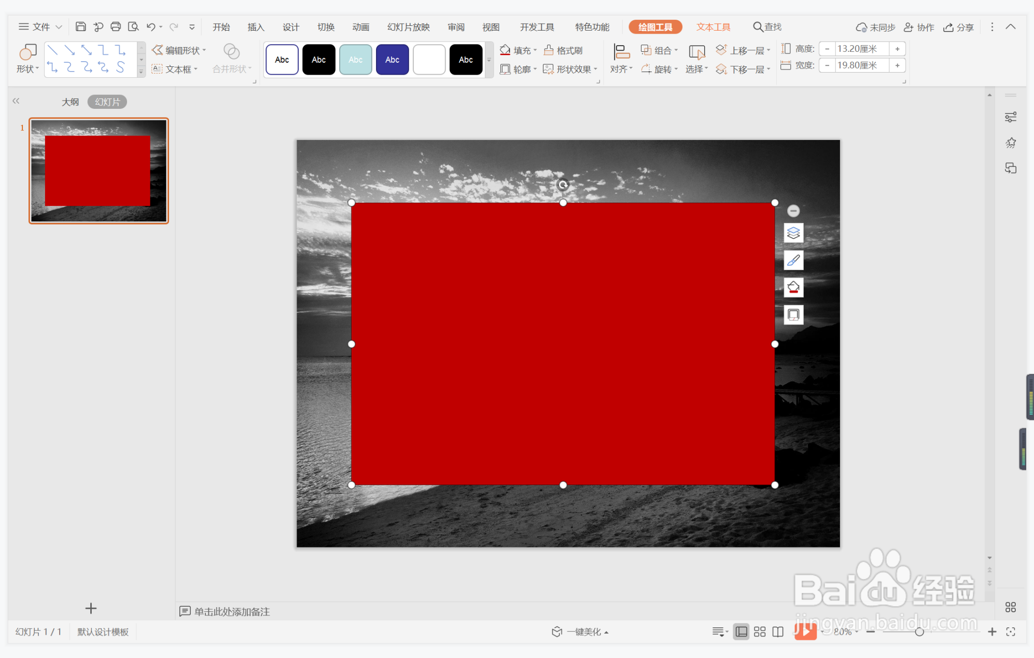This screenshot has width=1034, height=658.
Task: Open the Drawing Tools (绘图工具) tab
Action: (x=655, y=27)
